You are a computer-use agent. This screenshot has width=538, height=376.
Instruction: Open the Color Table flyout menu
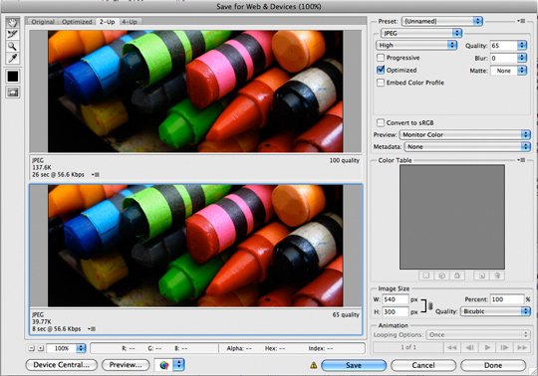coord(521,160)
